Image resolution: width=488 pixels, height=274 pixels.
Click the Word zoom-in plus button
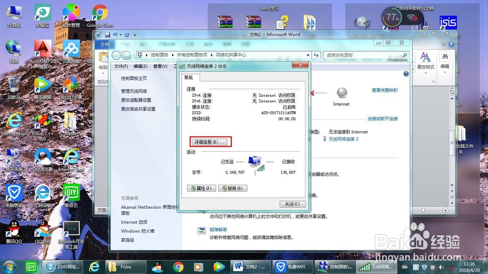pyautogui.click(x=446, y=211)
